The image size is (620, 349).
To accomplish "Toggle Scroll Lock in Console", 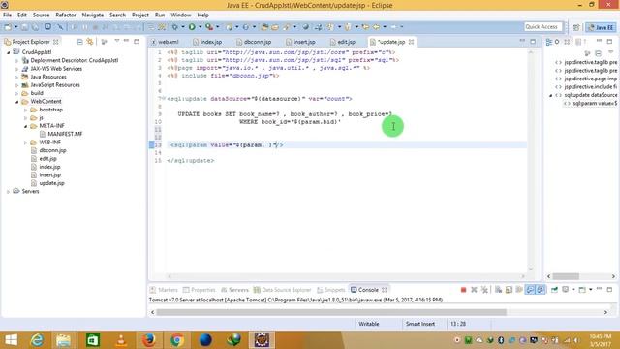I will click(509, 290).
